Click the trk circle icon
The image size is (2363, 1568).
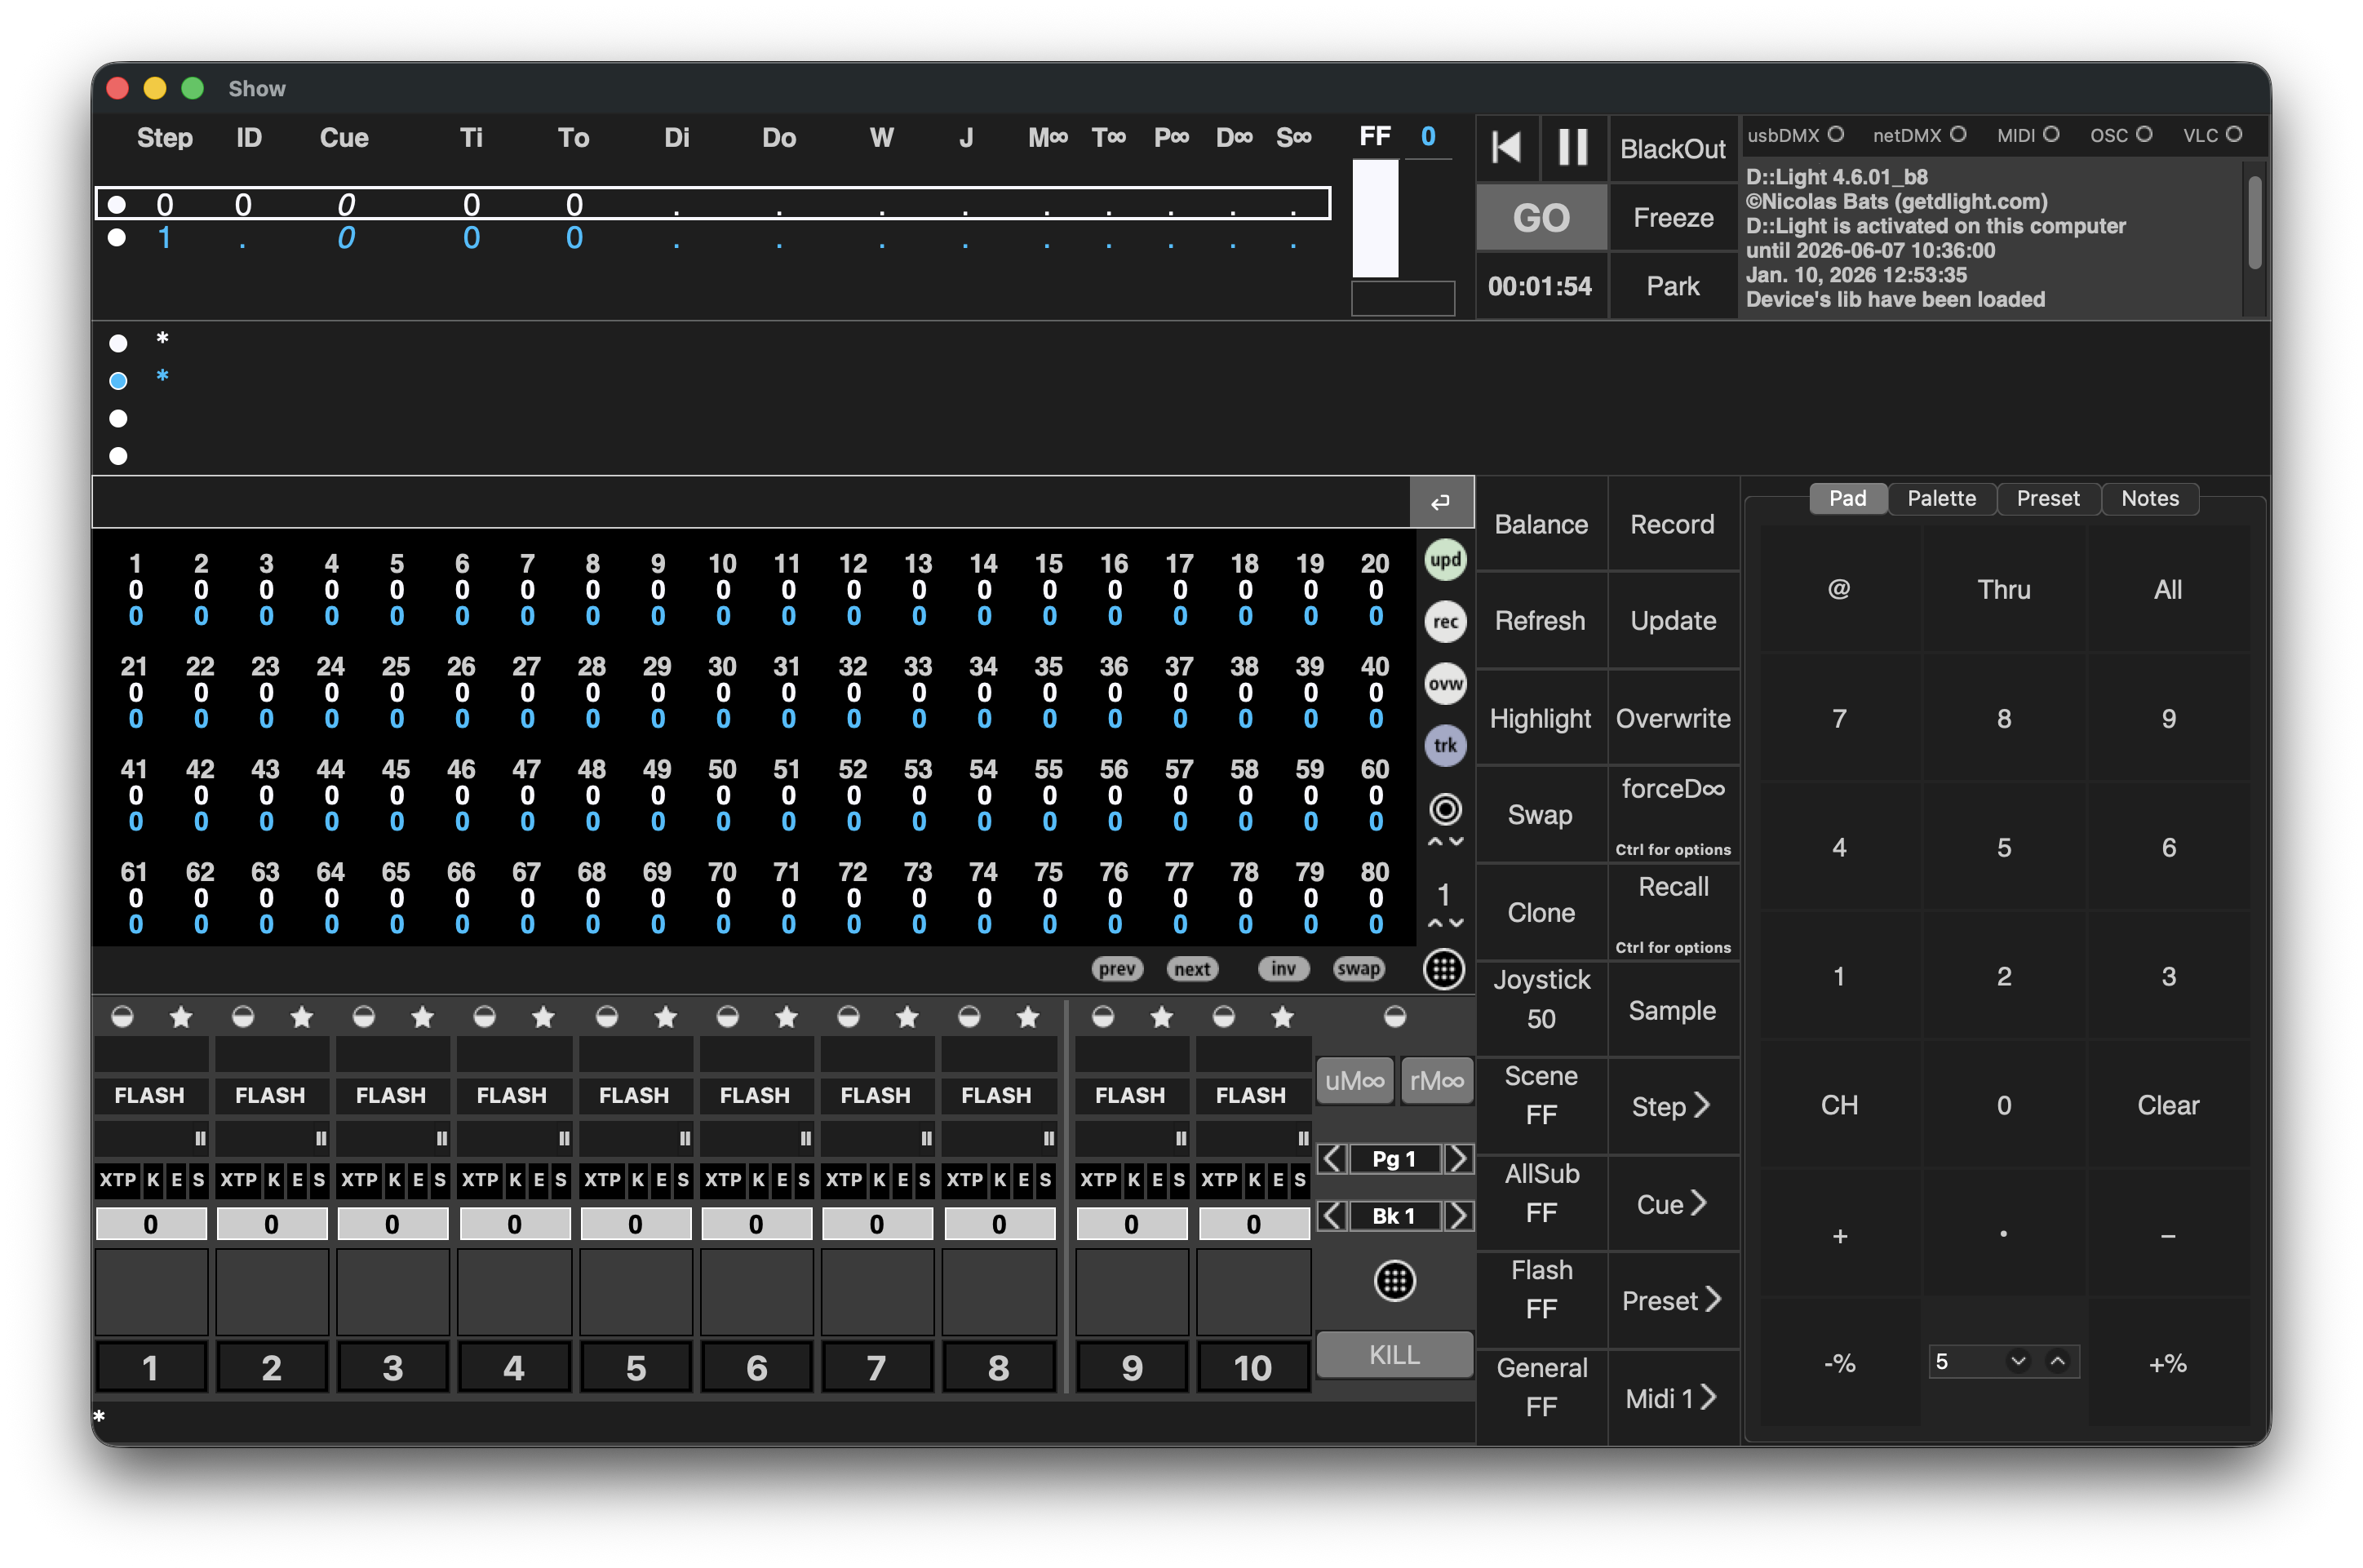click(1445, 746)
